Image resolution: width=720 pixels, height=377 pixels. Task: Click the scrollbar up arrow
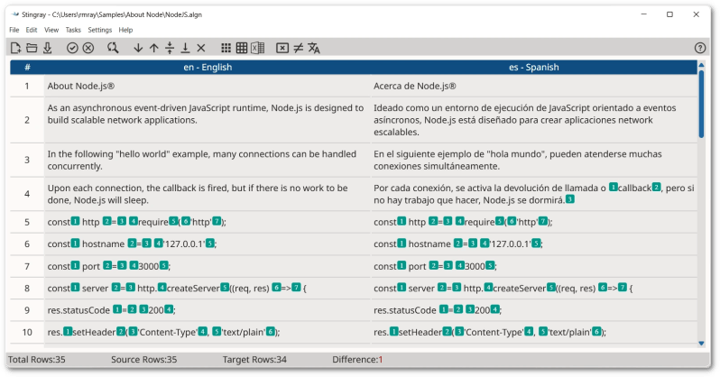[x=701, y=65]
